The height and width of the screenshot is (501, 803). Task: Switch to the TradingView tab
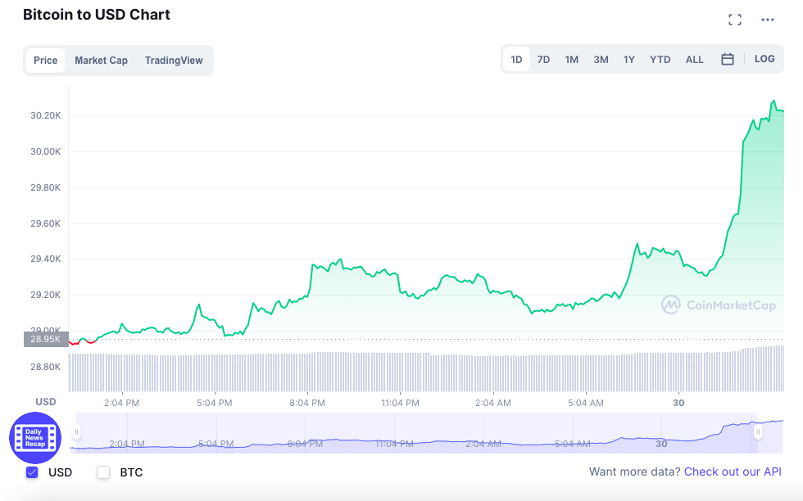174,61
